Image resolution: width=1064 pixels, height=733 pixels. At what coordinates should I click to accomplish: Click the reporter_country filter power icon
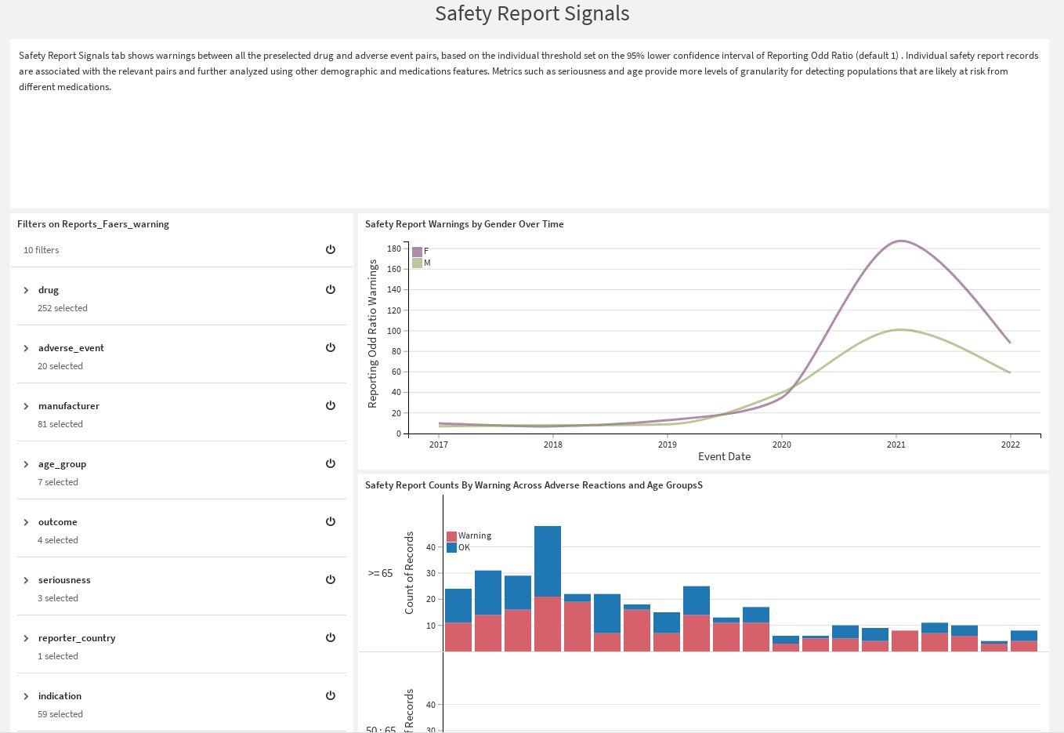[x=331, y=637]
